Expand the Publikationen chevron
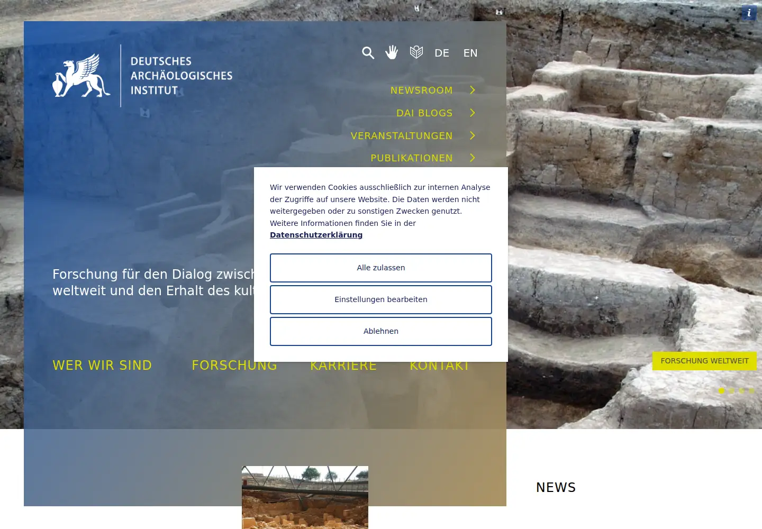This screenshot has width=762, height=529. tap(473, 158)
